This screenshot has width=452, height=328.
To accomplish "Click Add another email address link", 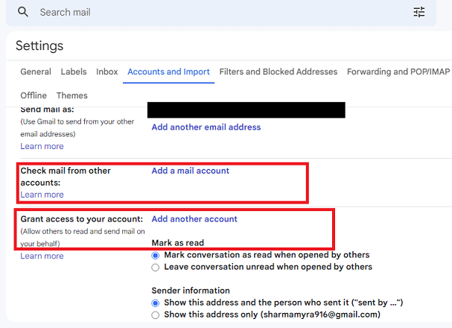I will (x=206, y=127).
